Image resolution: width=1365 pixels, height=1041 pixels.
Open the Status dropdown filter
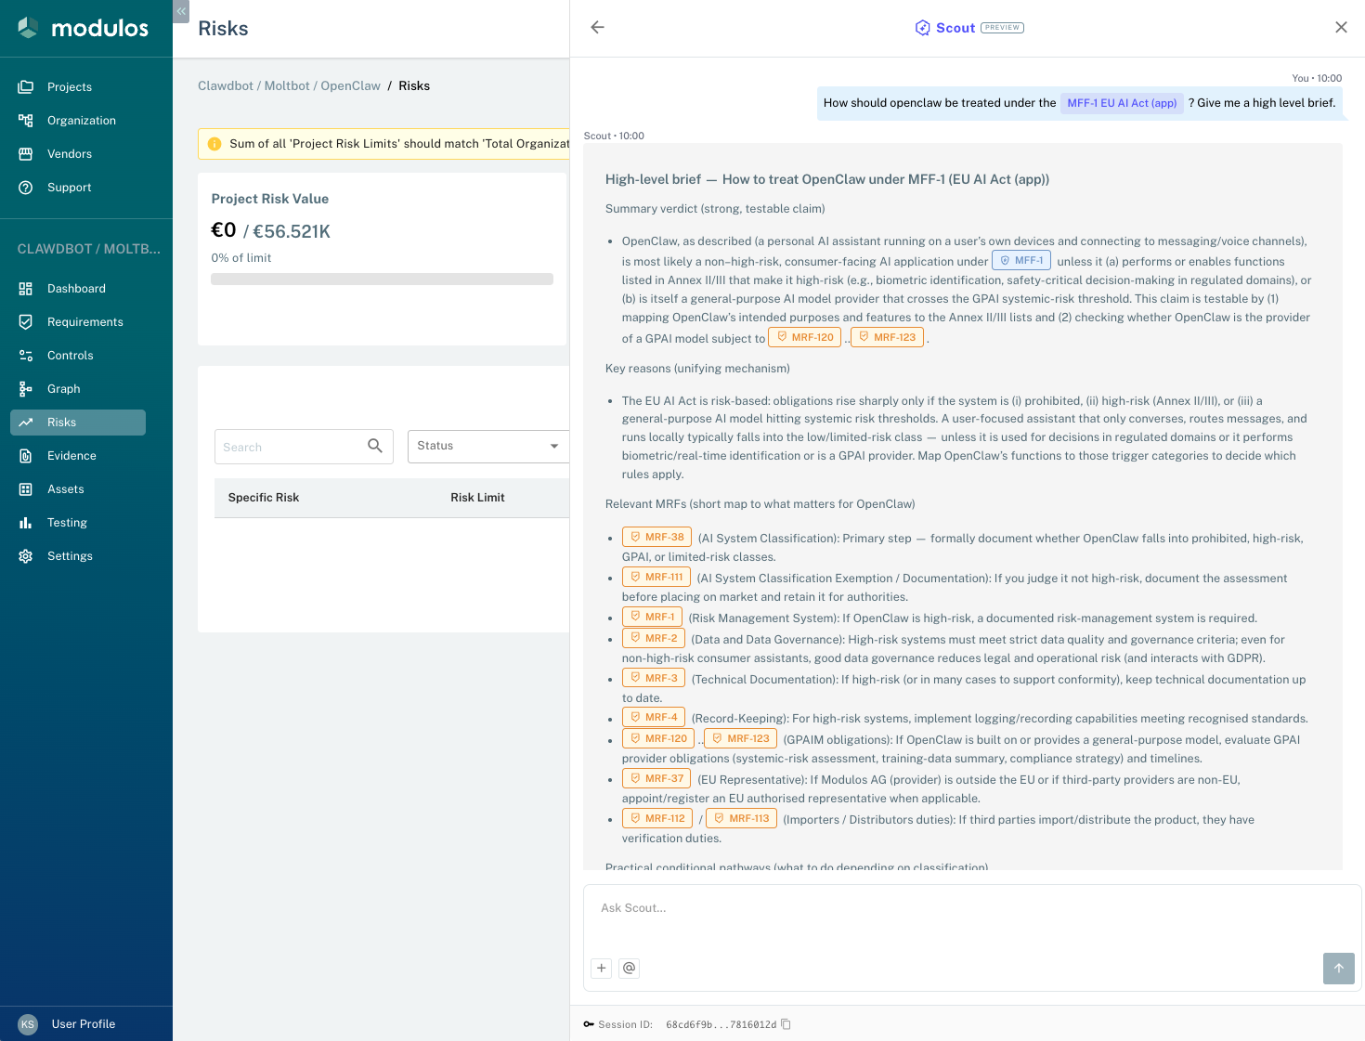click(x=487, y=447)
